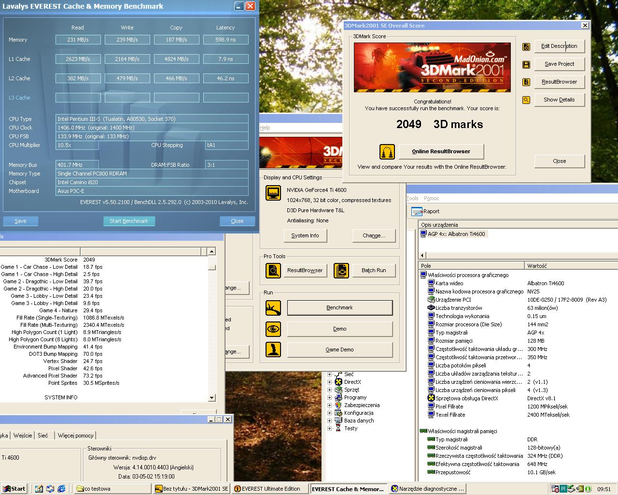Click the Show Details magnifier icon
The image size is (618, 495).
(x=526, y=100)
